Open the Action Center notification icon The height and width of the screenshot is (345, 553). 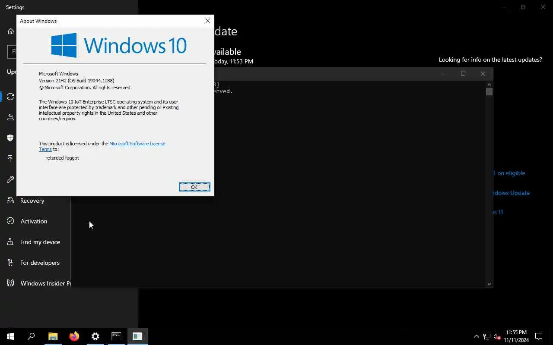point(539,336)
